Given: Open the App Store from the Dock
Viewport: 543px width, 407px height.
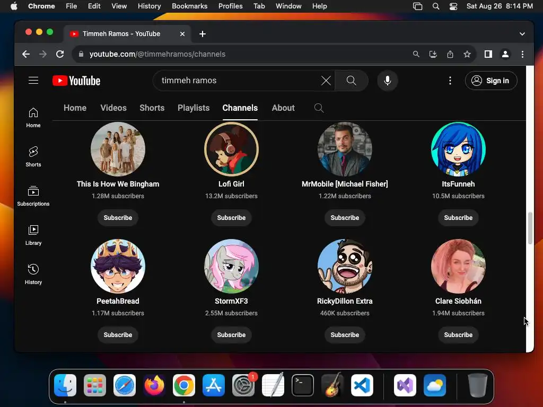Looking at the screenshot, I should pos(214,385).
